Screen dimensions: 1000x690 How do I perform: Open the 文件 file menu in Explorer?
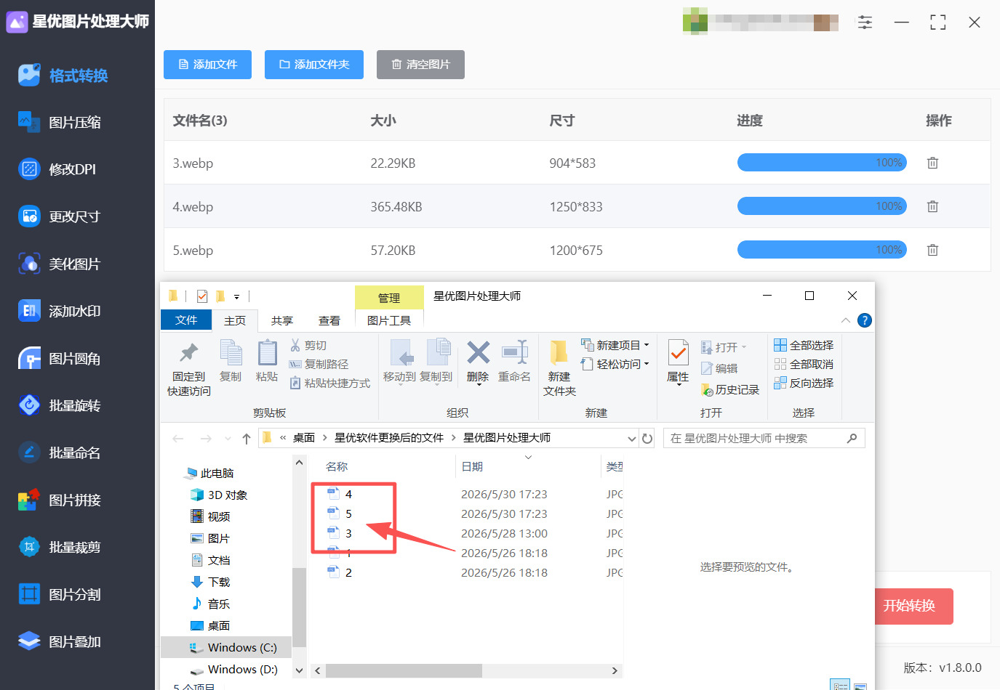point(186,320)
